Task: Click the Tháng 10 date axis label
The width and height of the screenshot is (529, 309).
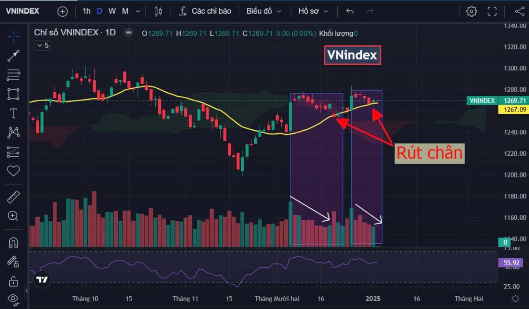Action: point(86,299)
